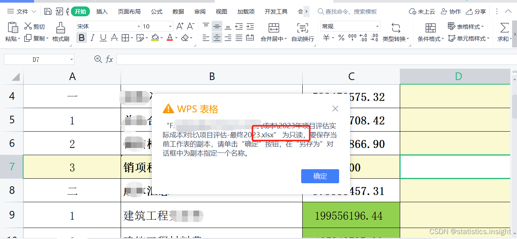Click the 确定 button in the dialog

(x=320, y=176)
